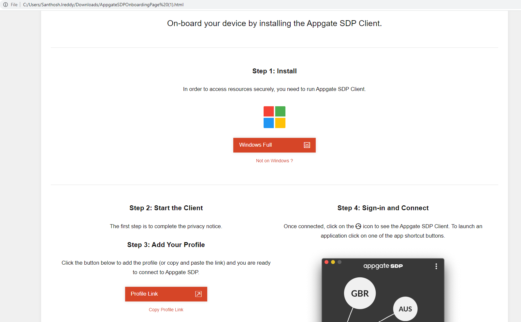Click the green square of the Windows logo
The image size is (521, 322).
(x=280, y=111)
